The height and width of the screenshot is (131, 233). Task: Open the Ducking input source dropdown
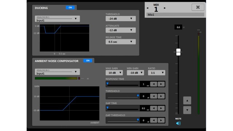coord(58,19)
